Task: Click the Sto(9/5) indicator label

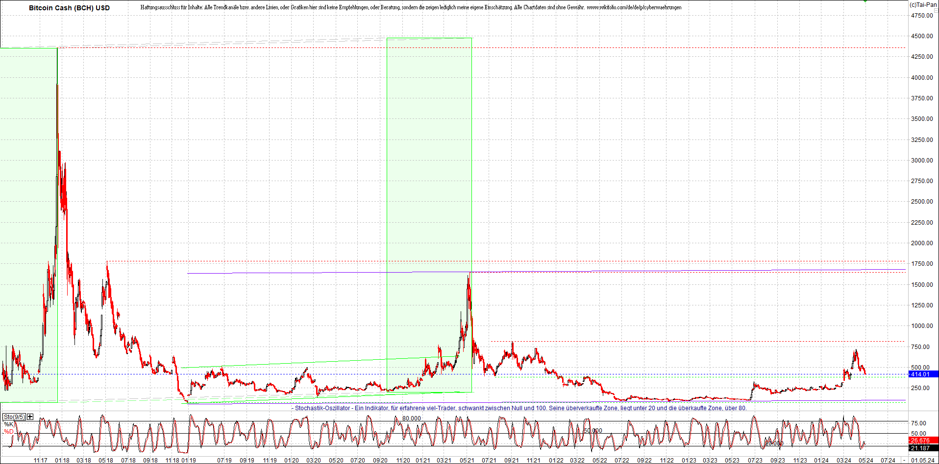Action: [x=14, y=417]
